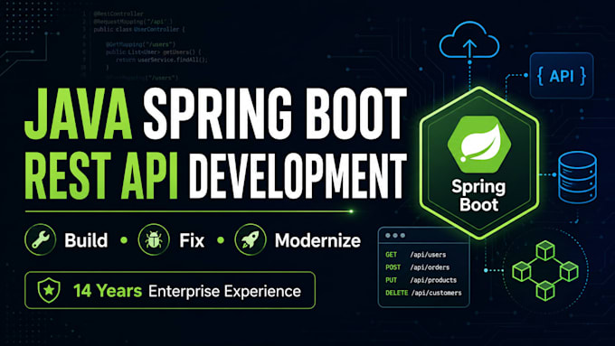
Task: Click the "Build" label
Action: pos(86,240)
